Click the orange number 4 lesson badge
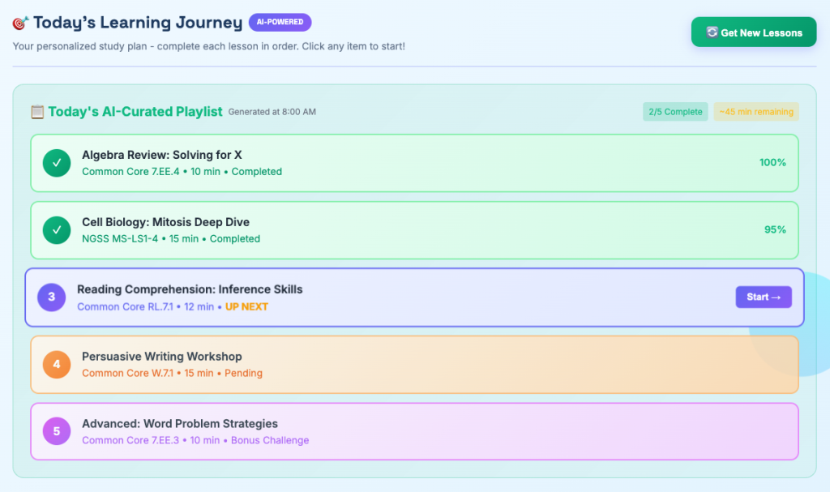This screenshot has width=830, height=492. 57,365
